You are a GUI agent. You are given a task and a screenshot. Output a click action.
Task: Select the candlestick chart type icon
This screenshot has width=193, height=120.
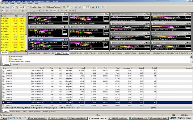(68, 7)
